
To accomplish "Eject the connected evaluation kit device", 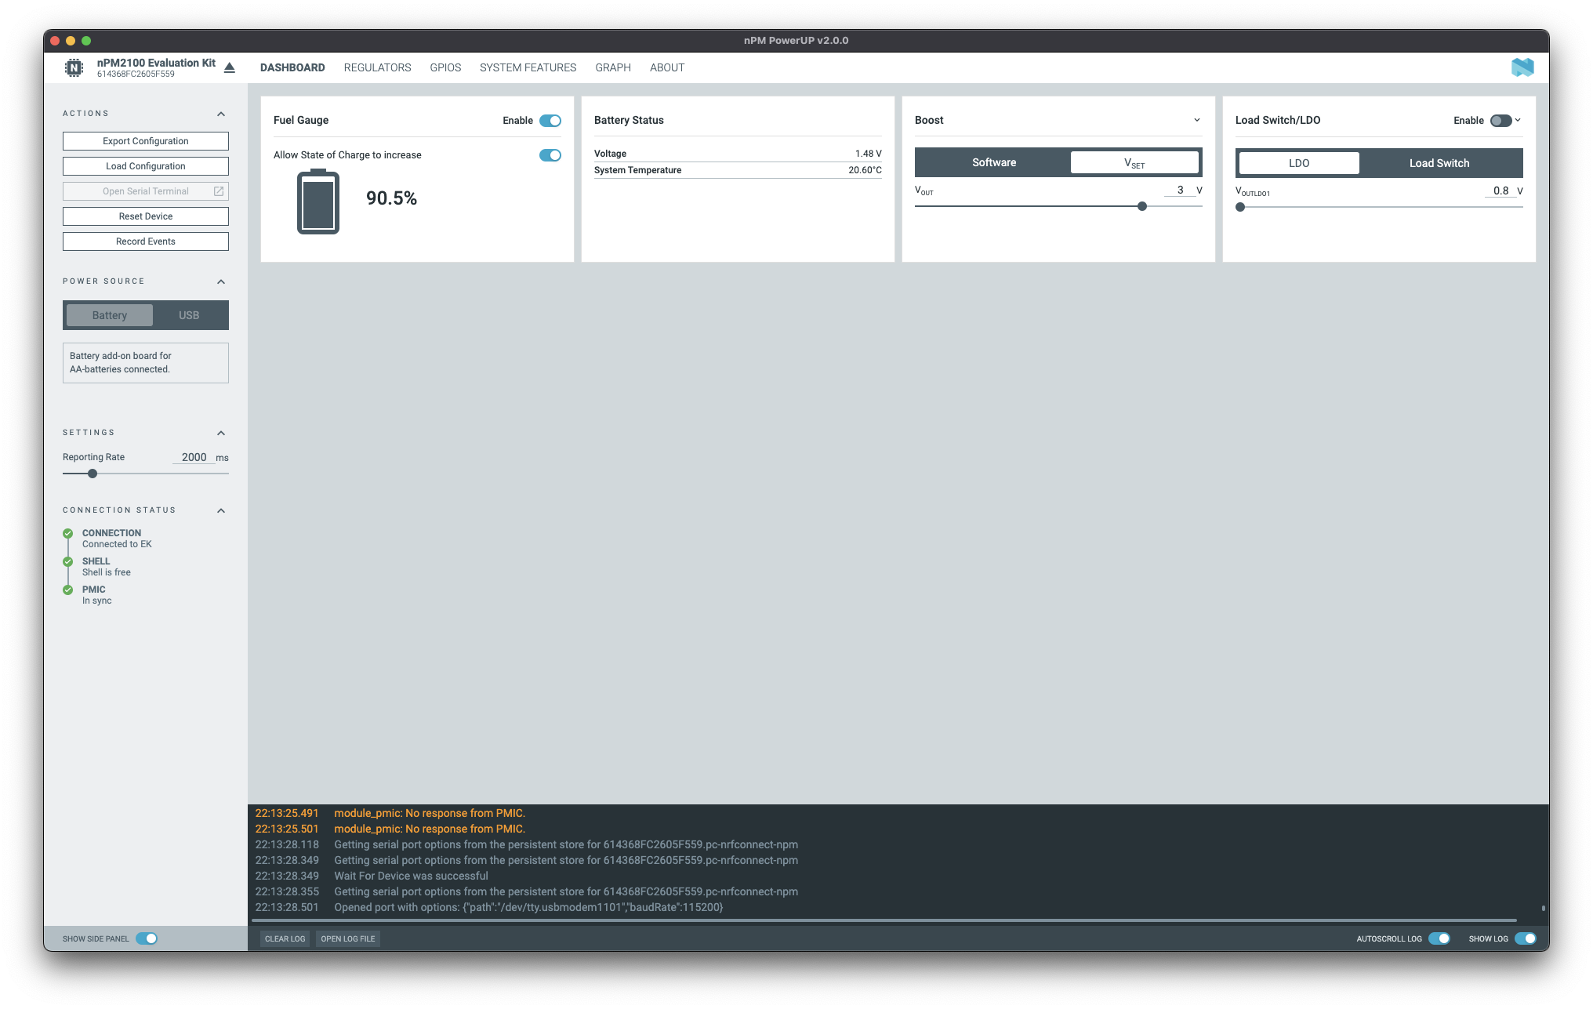I will click(229, 67).
